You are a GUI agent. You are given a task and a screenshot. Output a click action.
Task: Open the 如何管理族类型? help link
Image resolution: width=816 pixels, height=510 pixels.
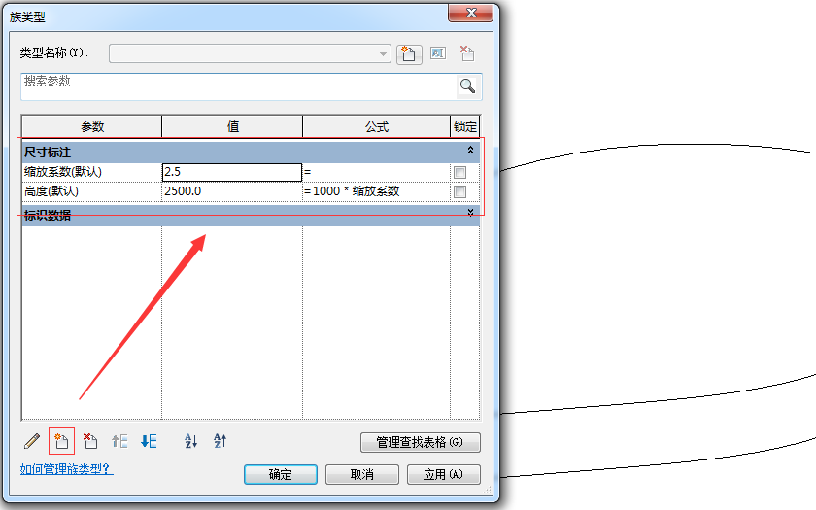[x=67, y=469]
